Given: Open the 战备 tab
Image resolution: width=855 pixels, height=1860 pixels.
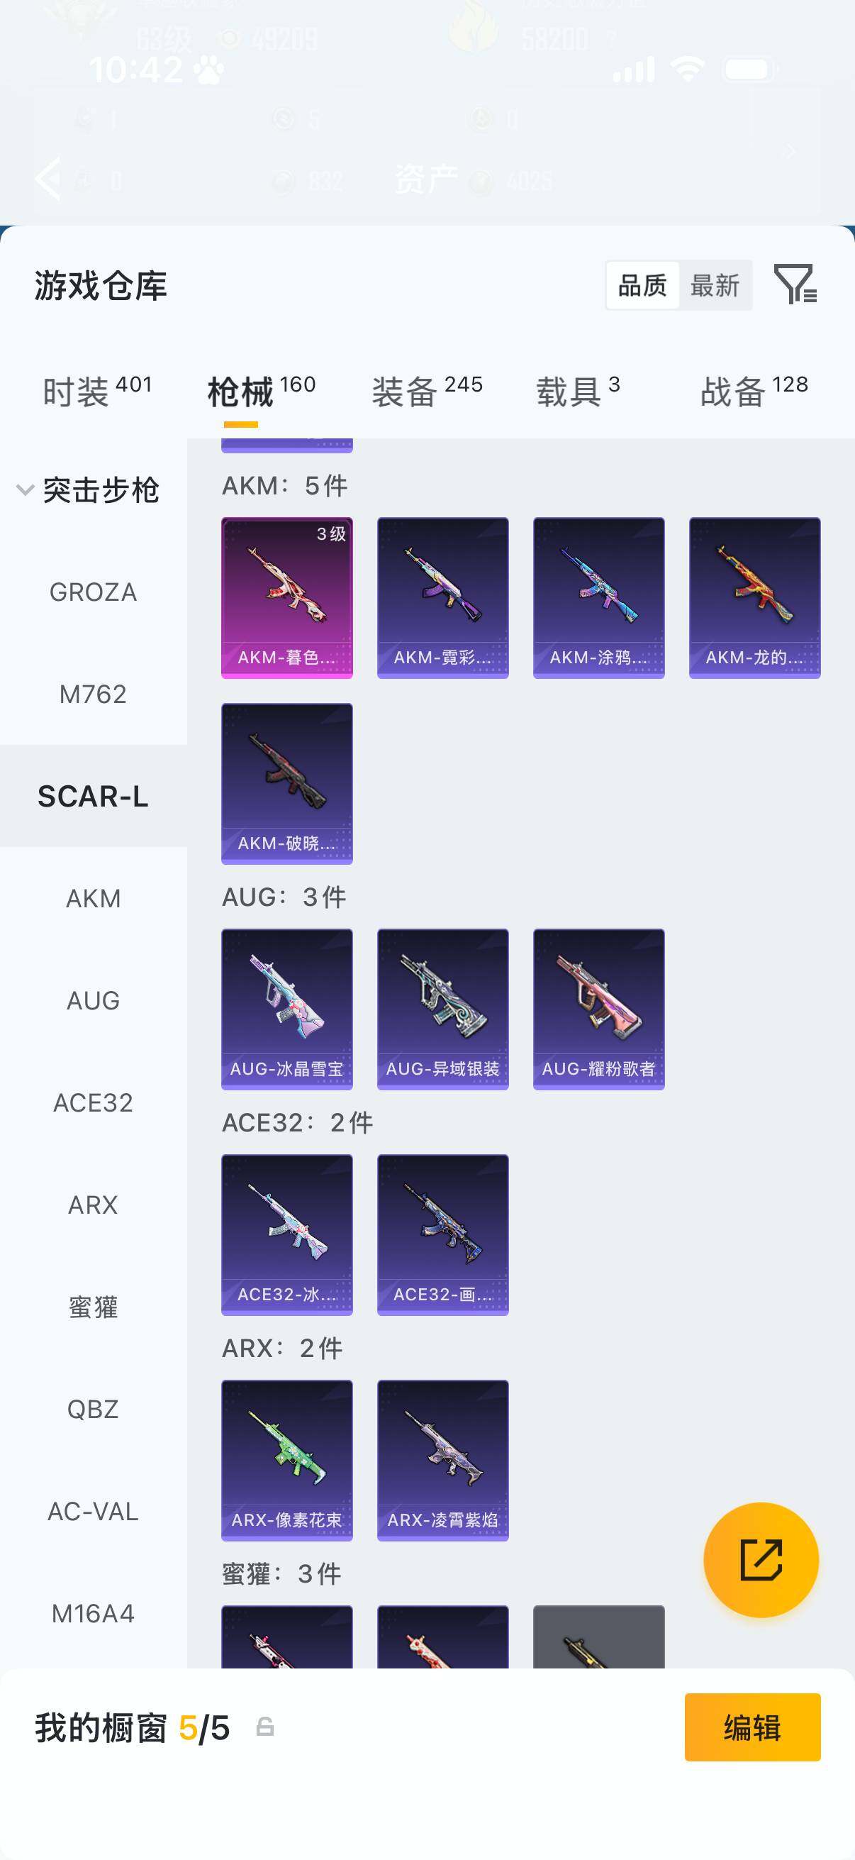Looking at the screenshot, I should [754, 392].
